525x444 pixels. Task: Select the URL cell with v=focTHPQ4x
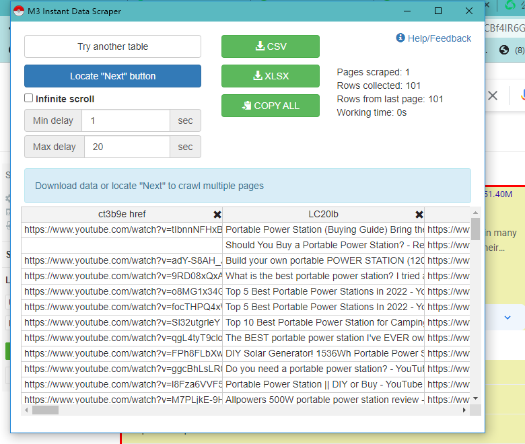pyautogui.click(x=122, y=307)
